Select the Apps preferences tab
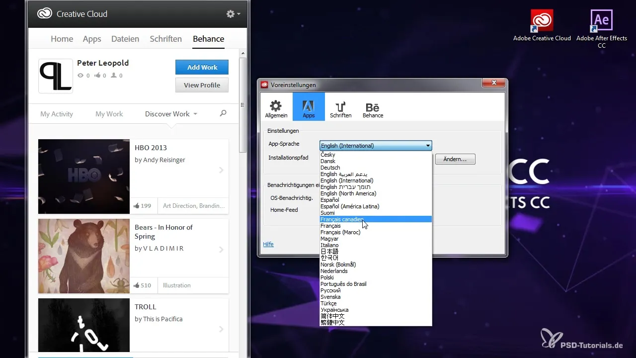This screenshot has height=358, width=636. point(309,106)
